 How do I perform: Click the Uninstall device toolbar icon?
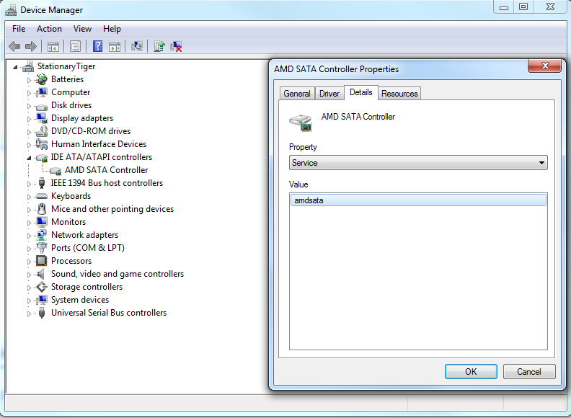pos(176,46)
